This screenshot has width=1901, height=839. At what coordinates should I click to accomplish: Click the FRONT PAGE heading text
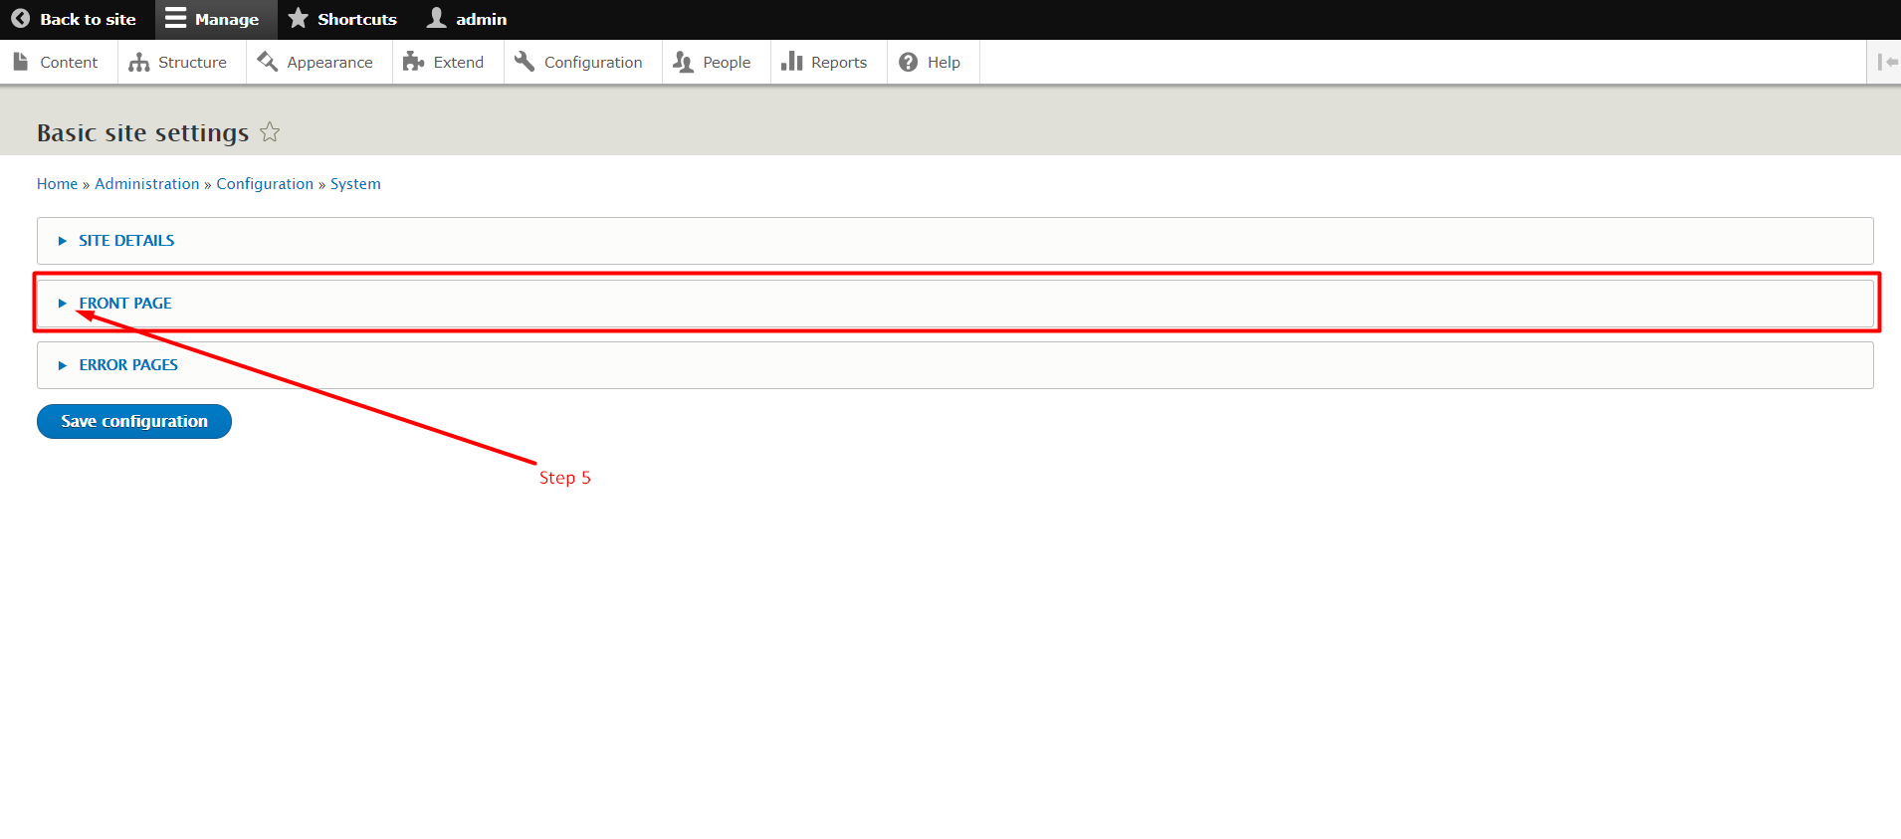[x=125, y=304]
